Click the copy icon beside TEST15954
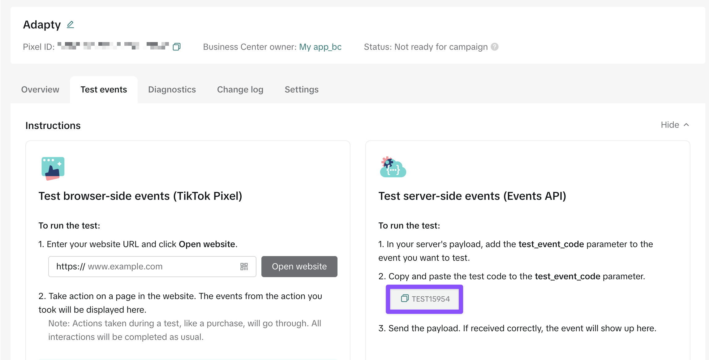The image size is (709, 360). coord(405,298)
